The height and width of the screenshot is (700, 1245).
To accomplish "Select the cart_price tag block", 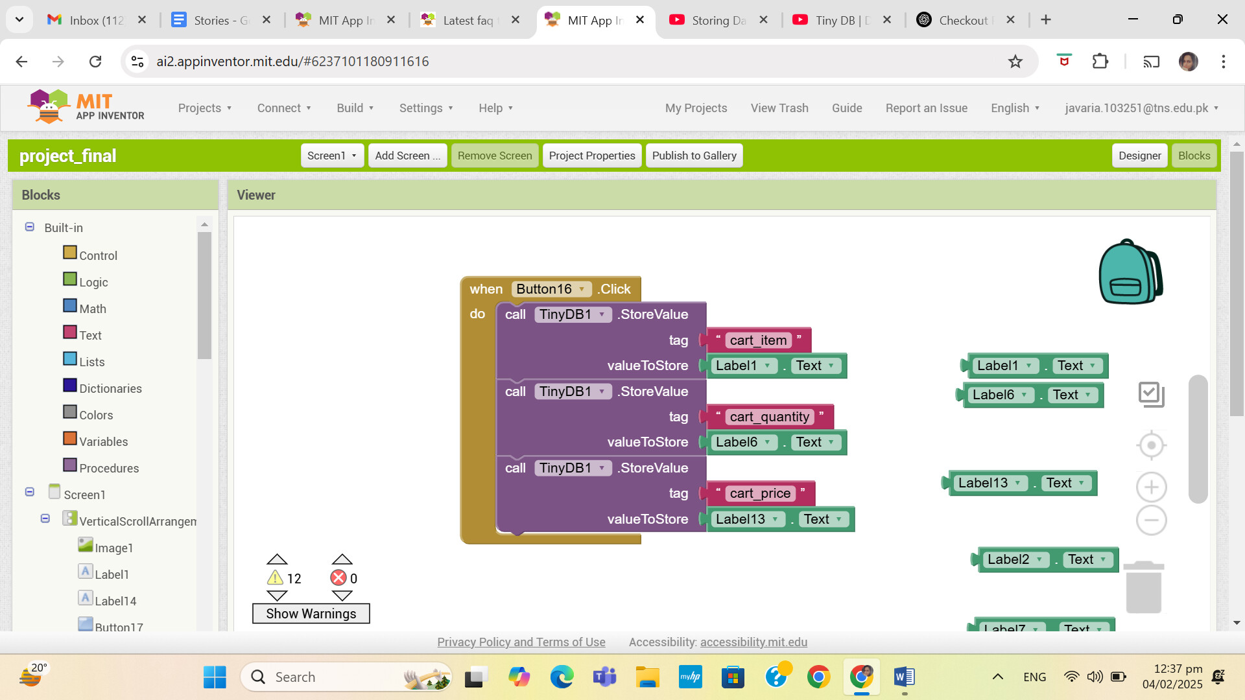I will 759,493.
